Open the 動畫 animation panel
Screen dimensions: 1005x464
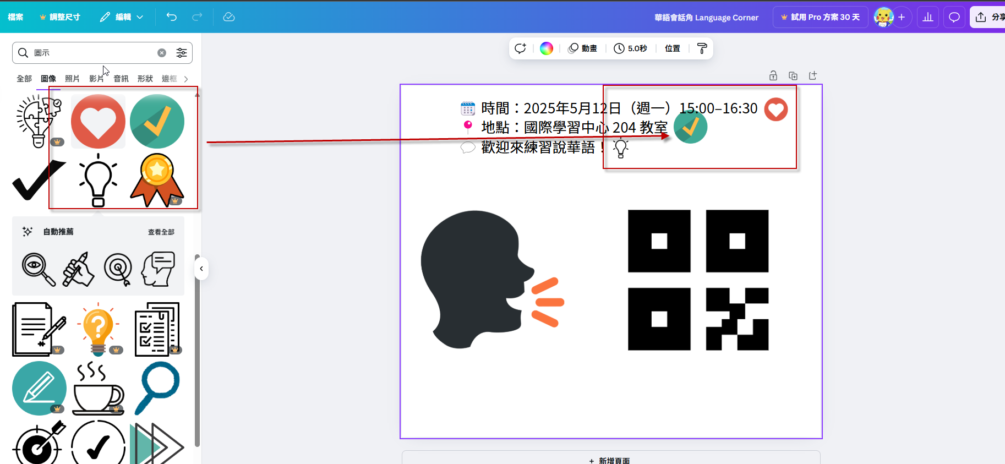point(583,48)
